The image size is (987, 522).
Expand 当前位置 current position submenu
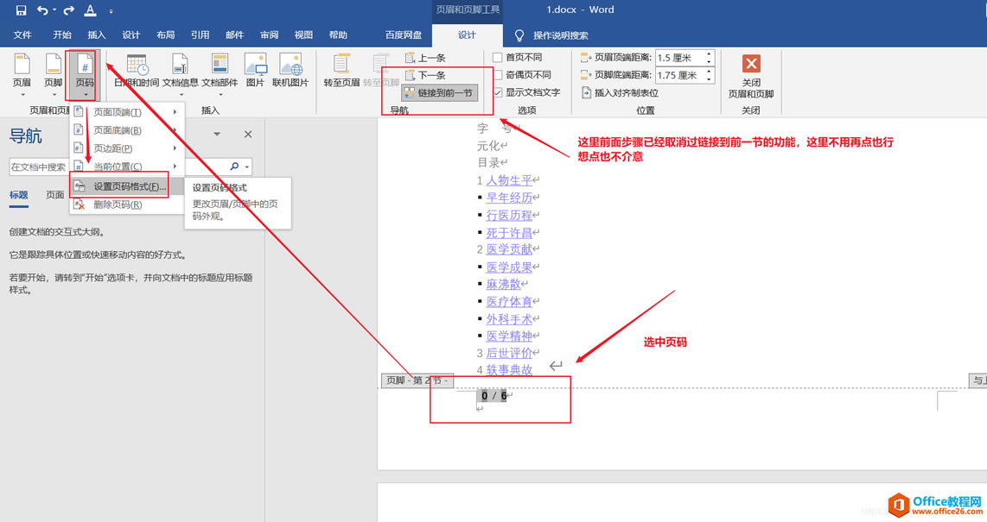pos(126,167)
